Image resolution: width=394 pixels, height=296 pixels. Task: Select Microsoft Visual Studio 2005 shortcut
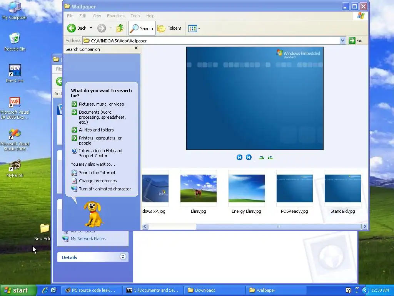point(15,140)
